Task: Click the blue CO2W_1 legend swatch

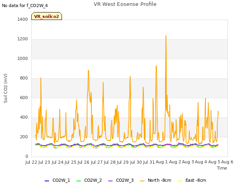Action: point(47,181)
